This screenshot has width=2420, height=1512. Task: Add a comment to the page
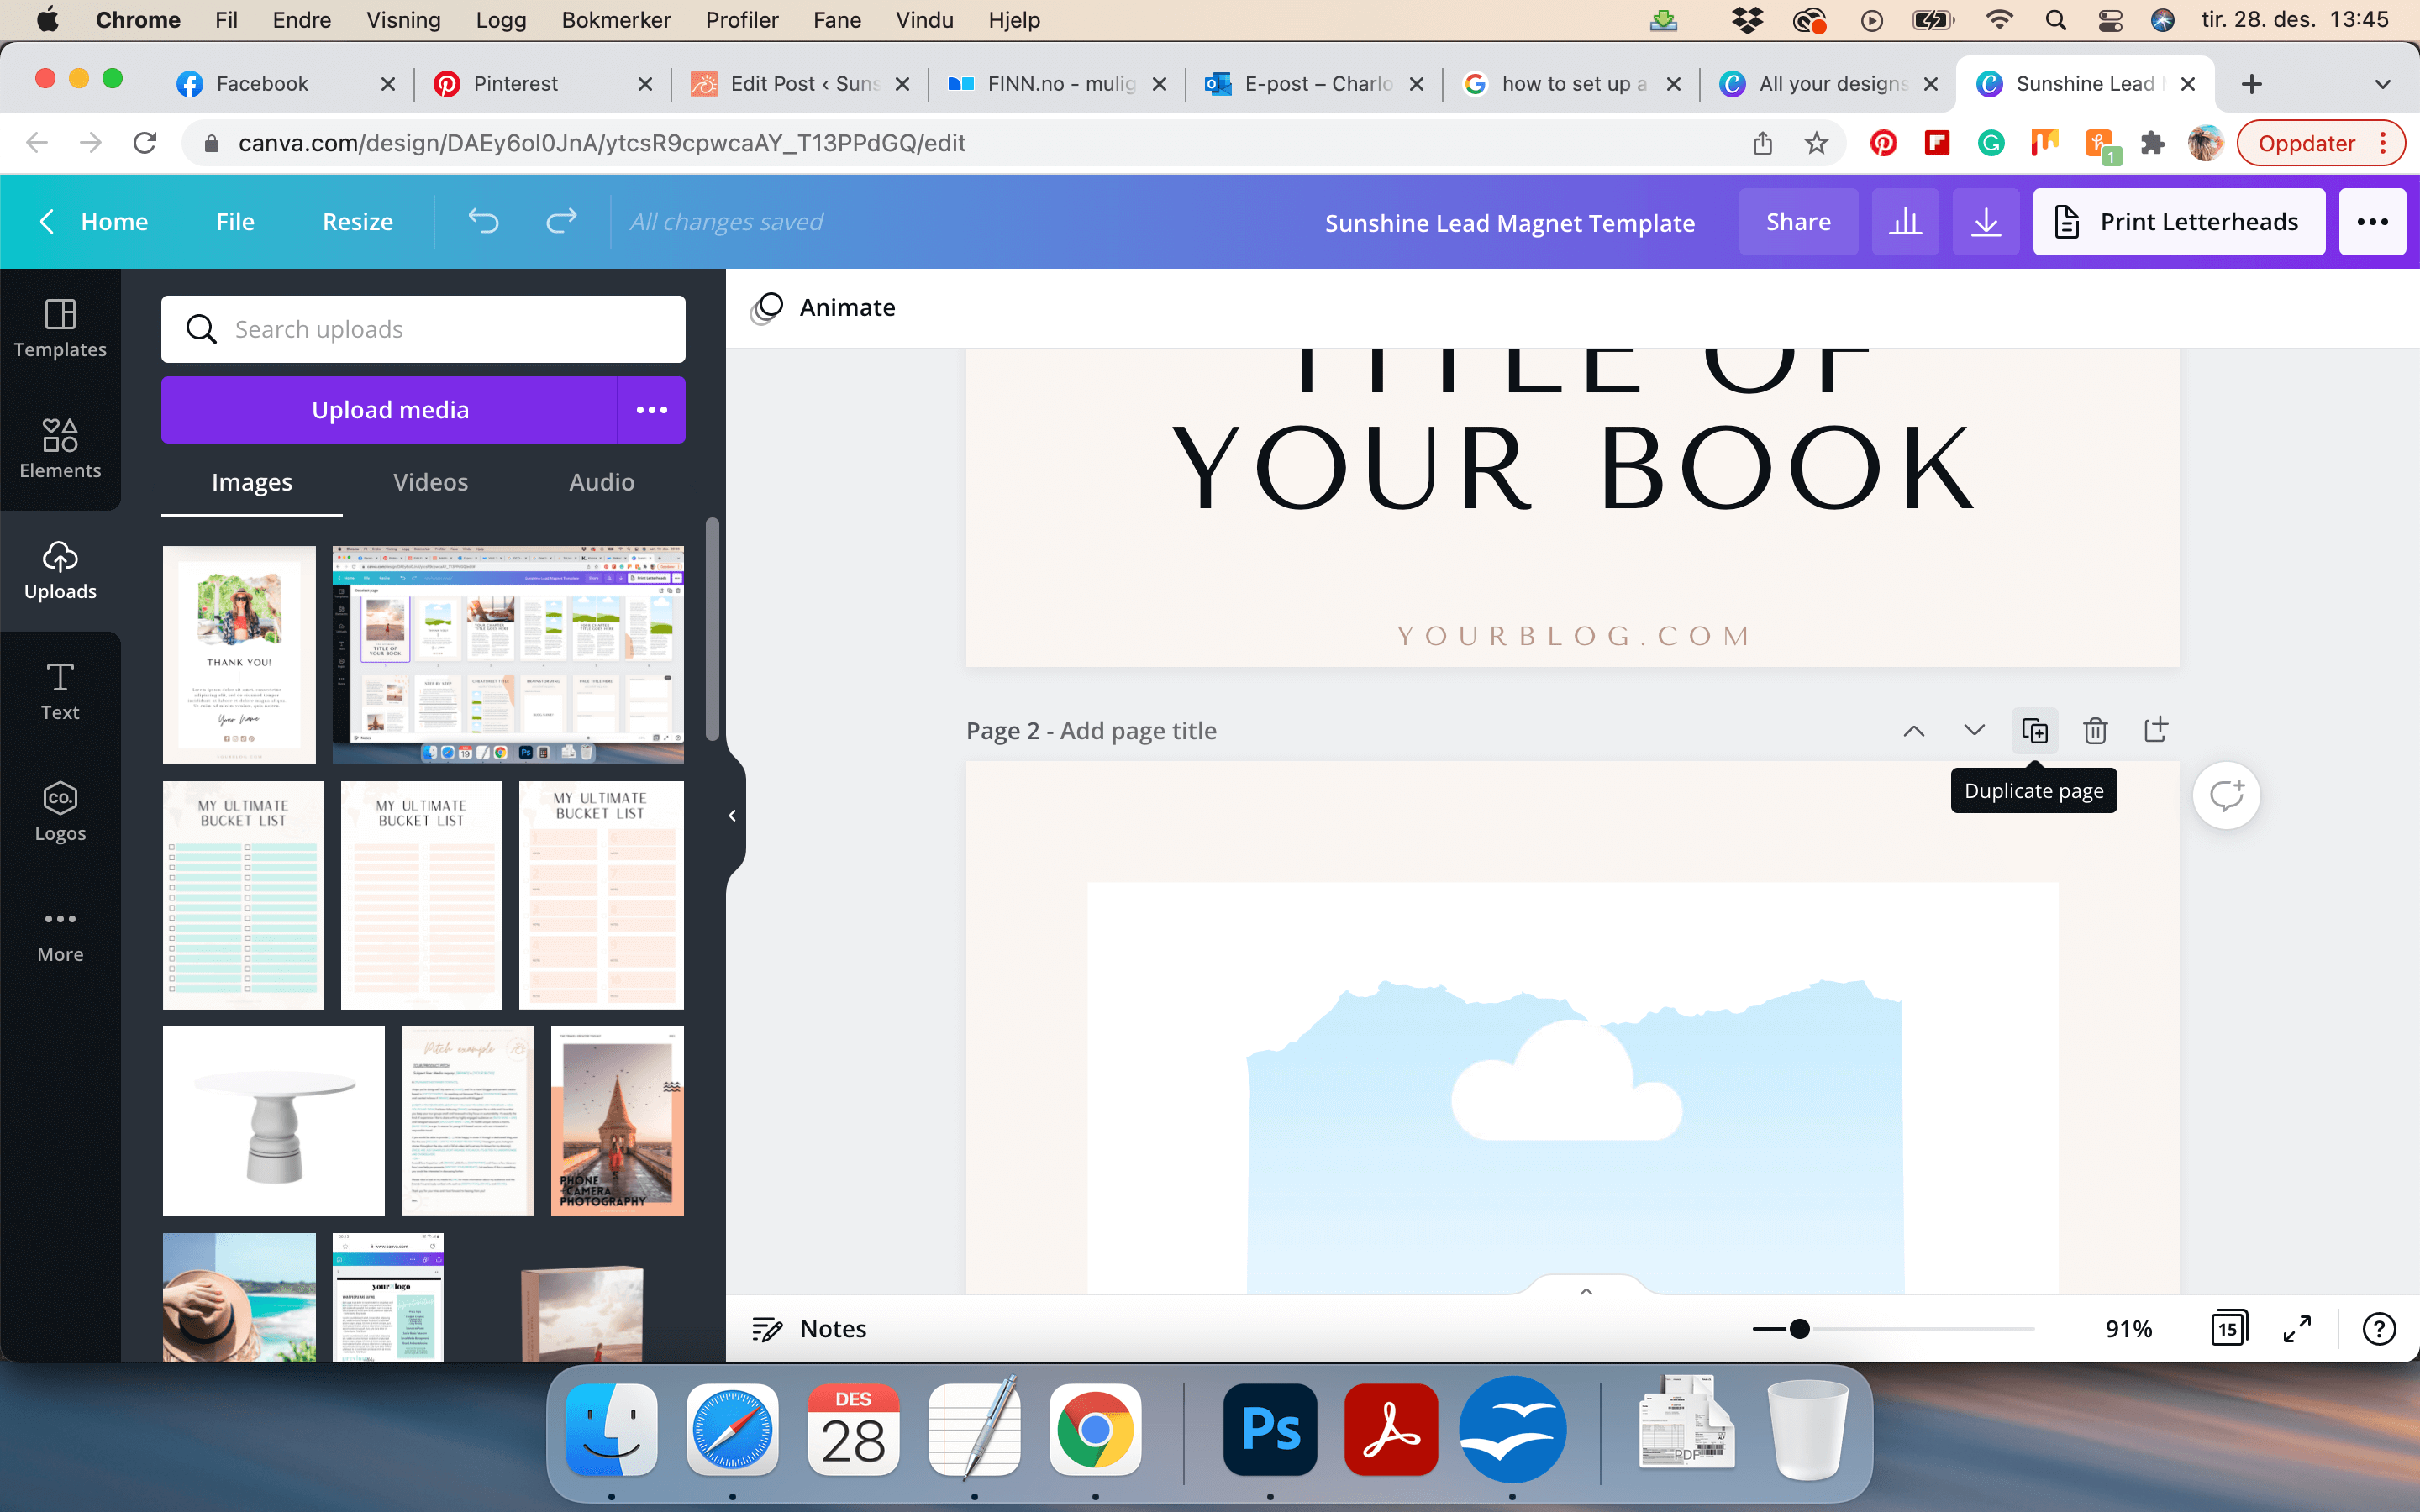2226,796
